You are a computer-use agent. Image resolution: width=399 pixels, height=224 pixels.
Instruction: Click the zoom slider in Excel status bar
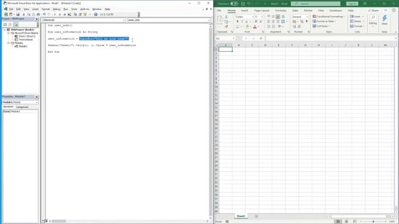point(373,222)
